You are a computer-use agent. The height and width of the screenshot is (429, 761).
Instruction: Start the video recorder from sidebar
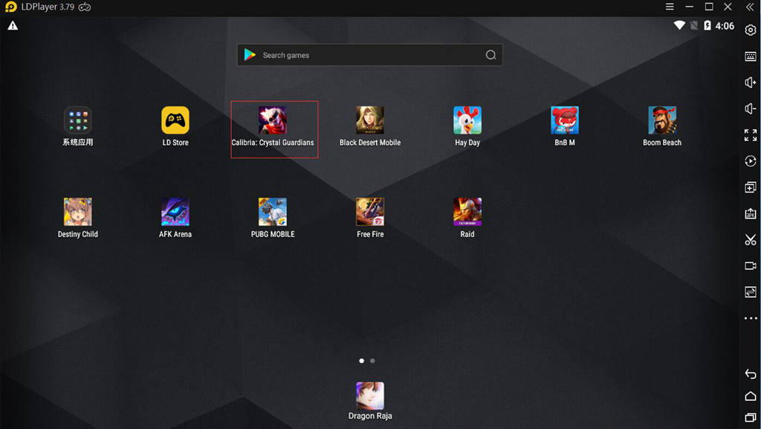click(751, 266)
